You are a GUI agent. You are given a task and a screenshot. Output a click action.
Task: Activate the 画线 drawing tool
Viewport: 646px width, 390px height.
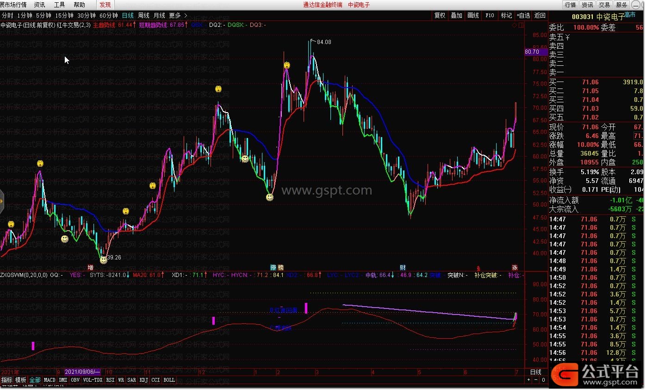[473, 15]
